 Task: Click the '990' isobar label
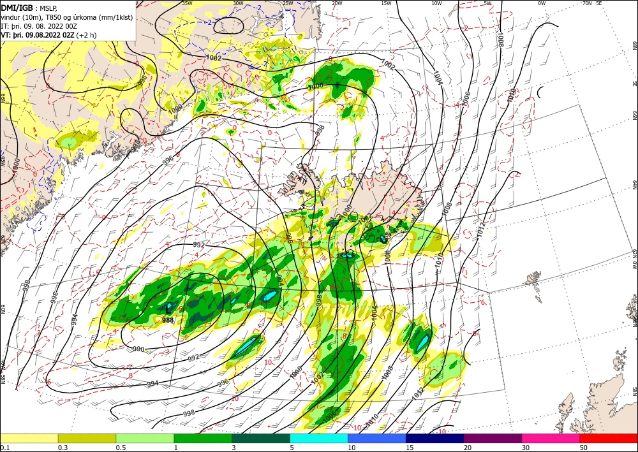[138, 349]
